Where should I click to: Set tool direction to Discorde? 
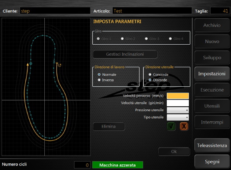coord(150,80)
